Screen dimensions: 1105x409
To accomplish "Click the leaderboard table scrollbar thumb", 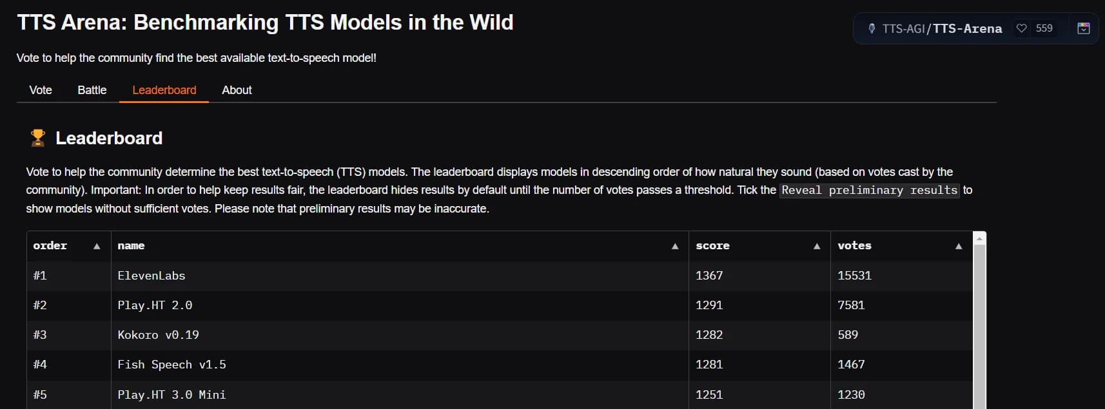I will coord(979,322).
